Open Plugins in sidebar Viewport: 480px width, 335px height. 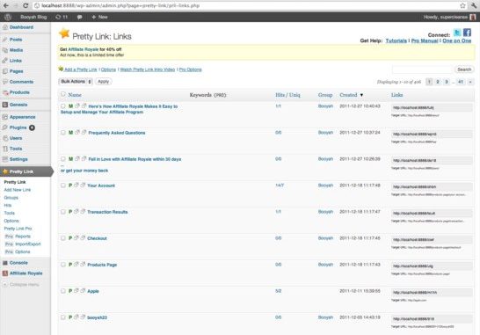18,127
